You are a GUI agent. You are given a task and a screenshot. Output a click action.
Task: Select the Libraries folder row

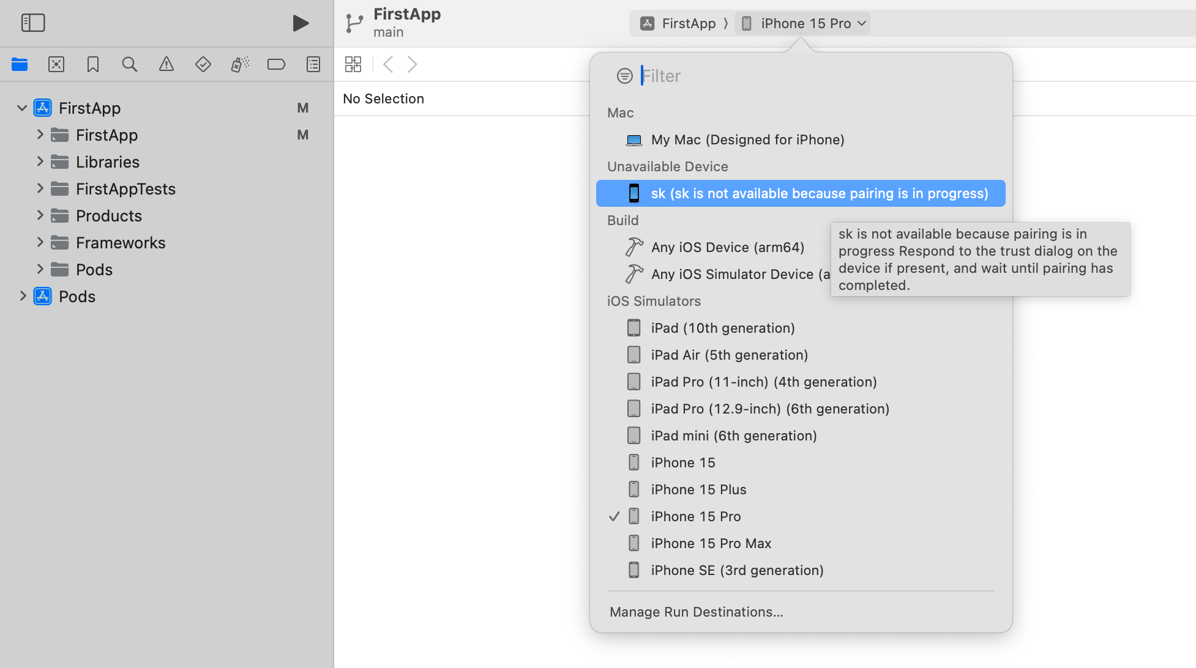(166, 161)
